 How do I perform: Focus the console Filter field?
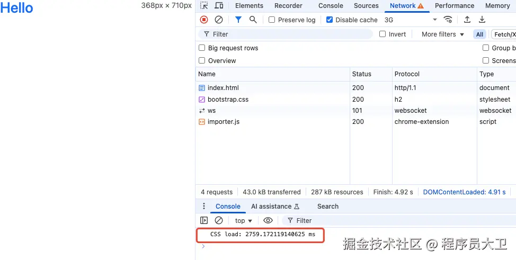[x=400, y=220]
